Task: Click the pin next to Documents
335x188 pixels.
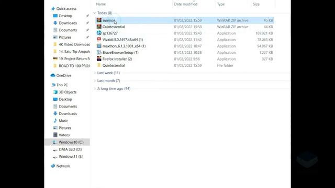Action: pyautogui.click(x=87, y=30)
